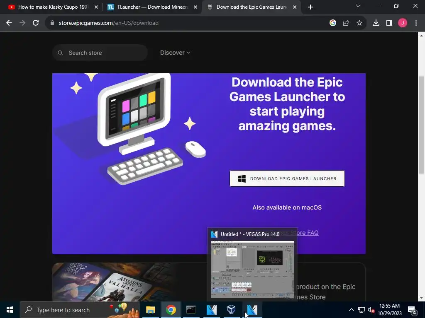The image size is (425, 318).
Task: Open a new browser tab
Action: 310,7
